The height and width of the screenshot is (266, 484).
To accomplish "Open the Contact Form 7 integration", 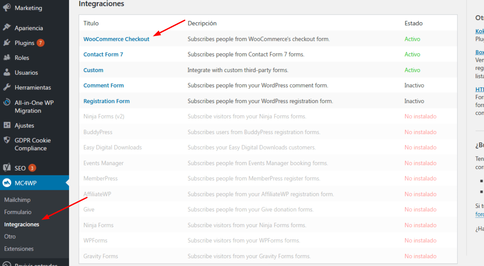I will [103, 54].
